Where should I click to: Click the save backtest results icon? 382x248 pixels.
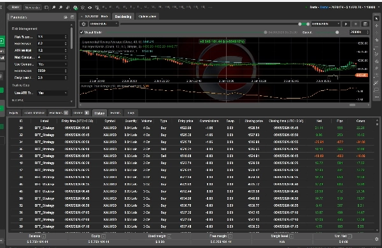pos(365,24)
